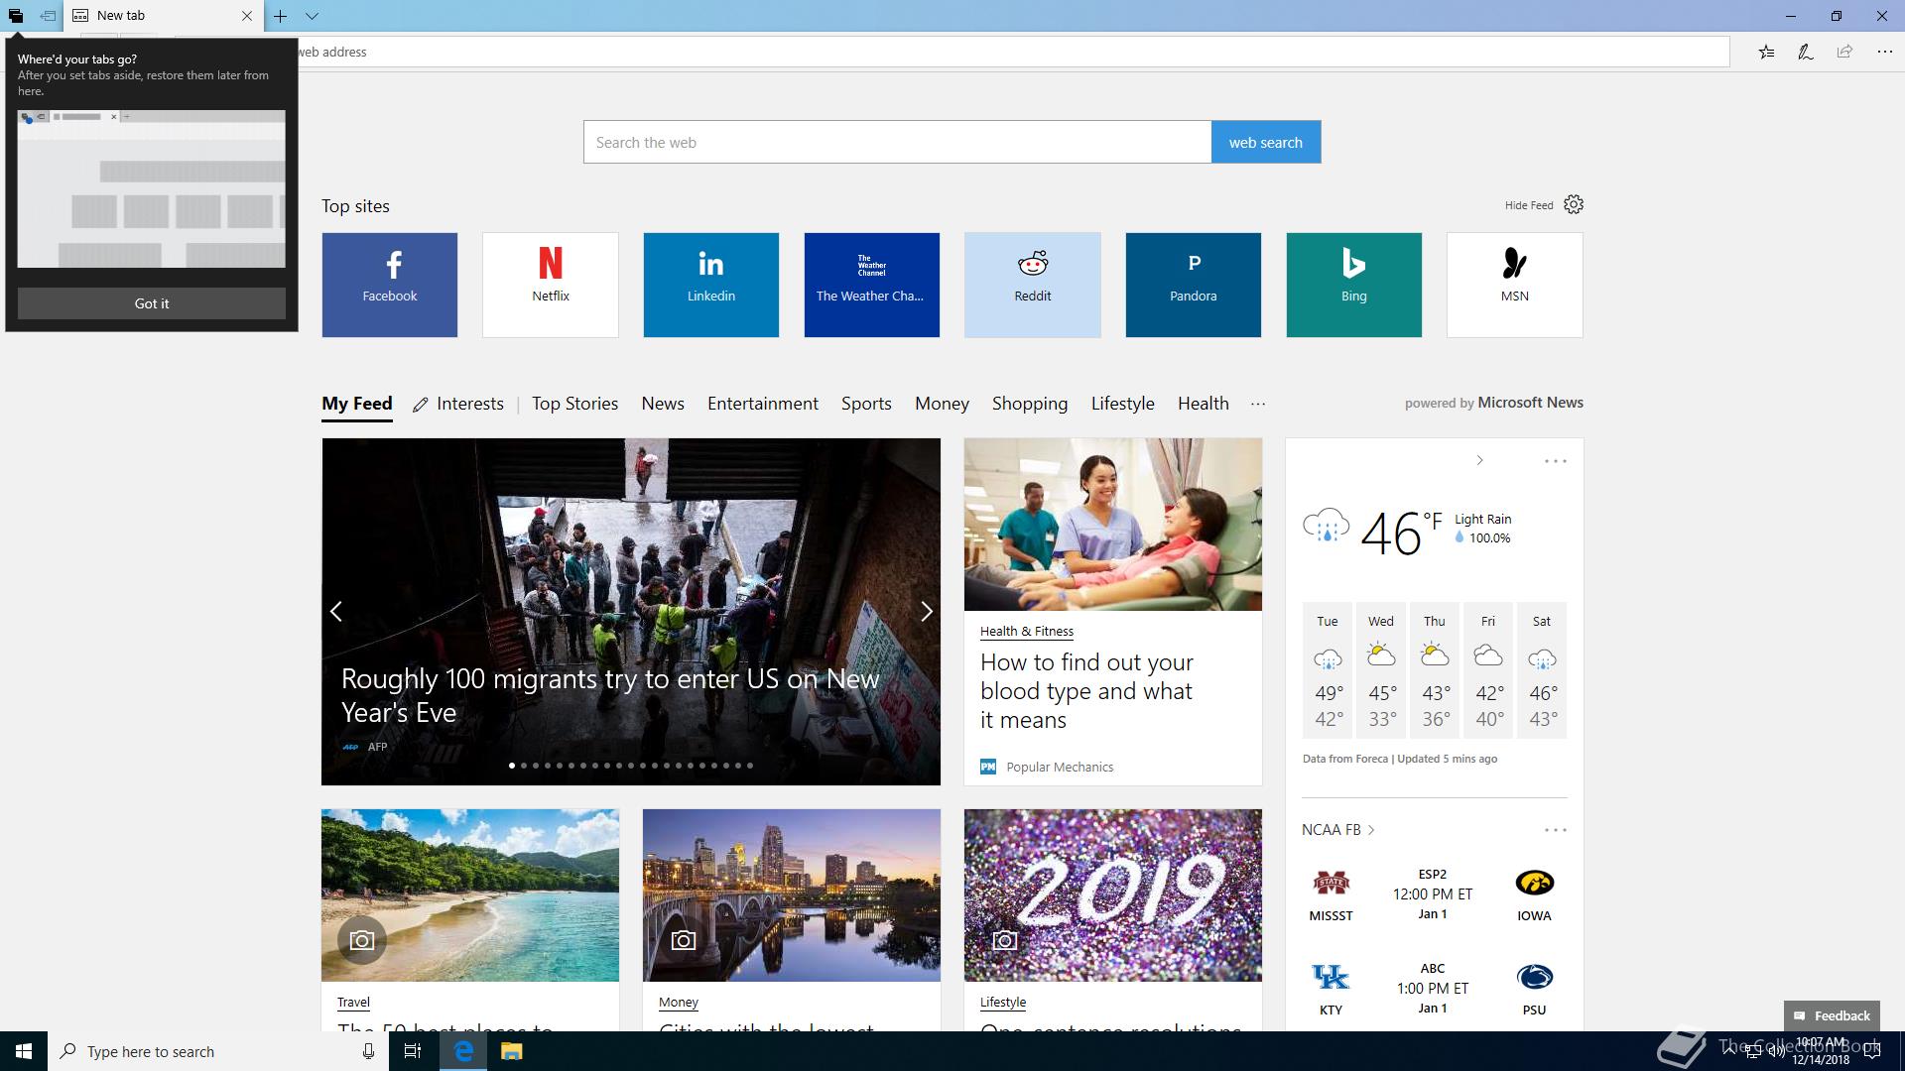Click the Cortana microphone icon
Screen dimensions: 1905x1071
[368, 1051]
